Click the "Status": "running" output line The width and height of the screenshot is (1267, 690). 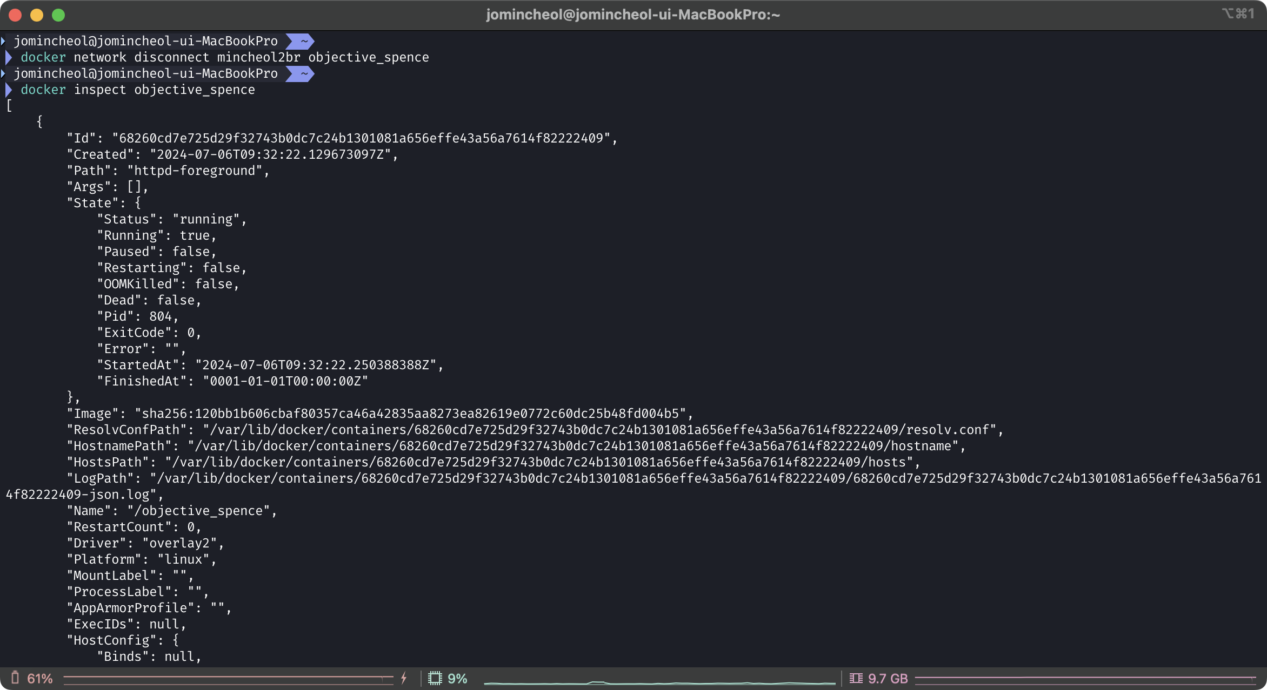(172, 219)
